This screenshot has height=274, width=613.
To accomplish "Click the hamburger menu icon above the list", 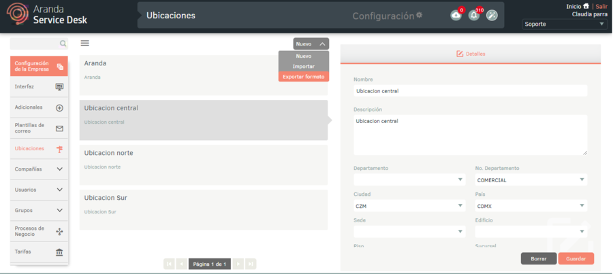I will click(x=85, y=43).
